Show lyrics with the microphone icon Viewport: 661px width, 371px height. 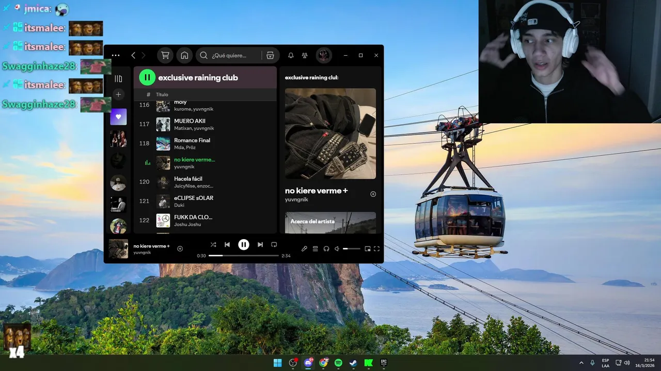[304, 249]
